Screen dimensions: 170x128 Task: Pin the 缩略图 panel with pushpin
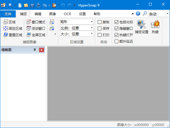tap(35, 50)
